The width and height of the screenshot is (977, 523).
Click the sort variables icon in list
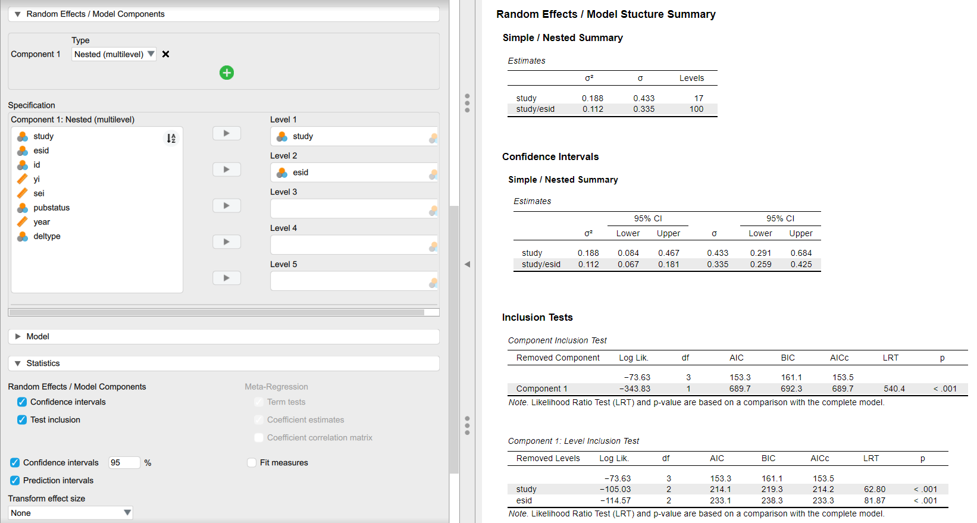coord(171,139)
